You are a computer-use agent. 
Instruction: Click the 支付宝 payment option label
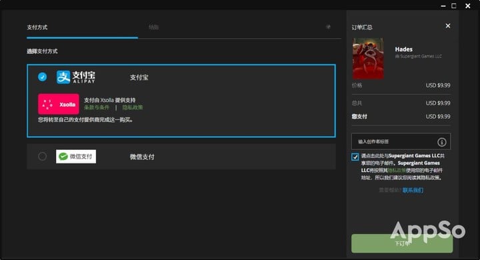[x=139, y=77]
